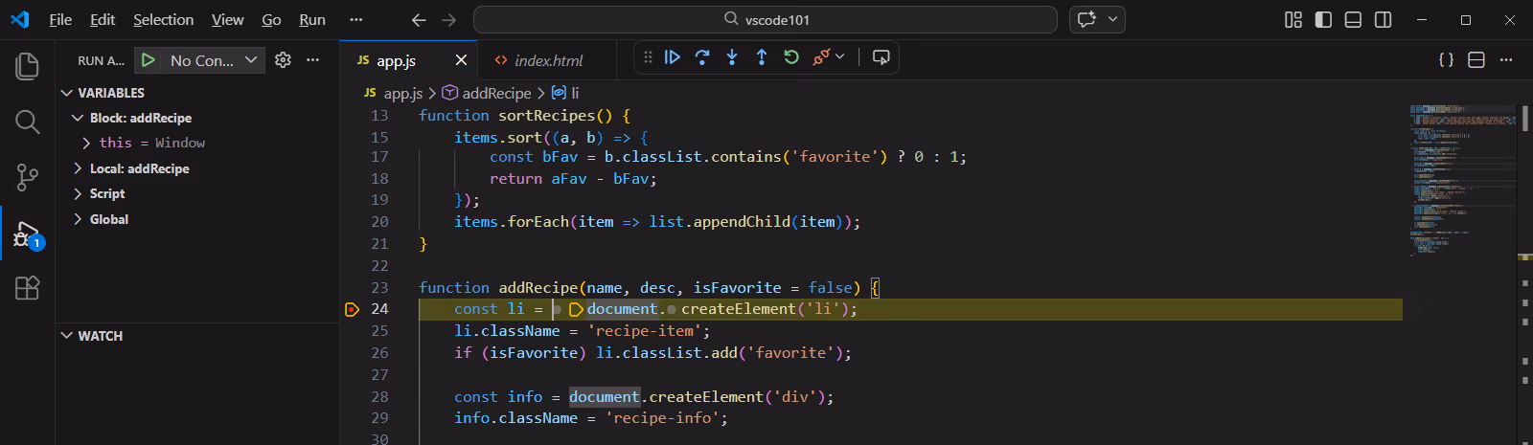Image resolution: width=1533 pixels, height=445 pixels.
Task: Split the editor layout
Action: tap(1476, 60)
